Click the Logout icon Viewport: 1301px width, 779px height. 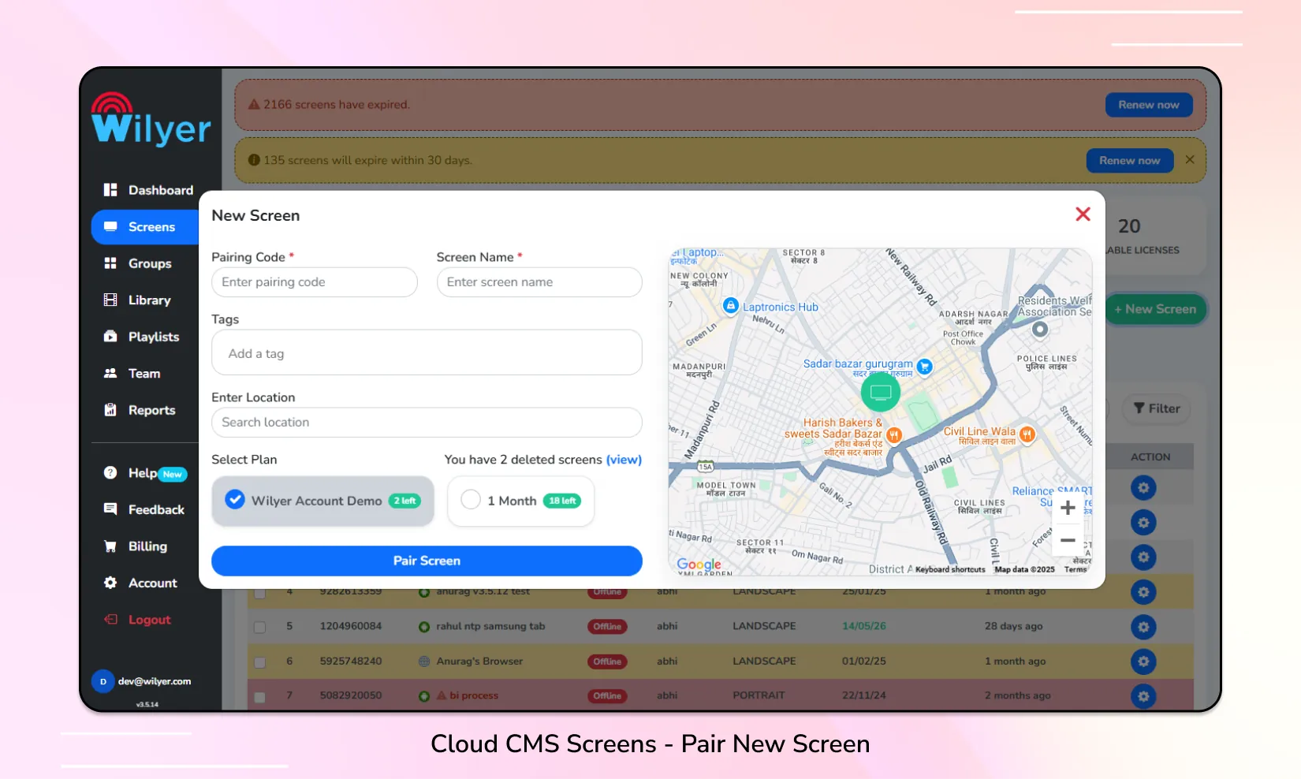click(x=110, y=620)
